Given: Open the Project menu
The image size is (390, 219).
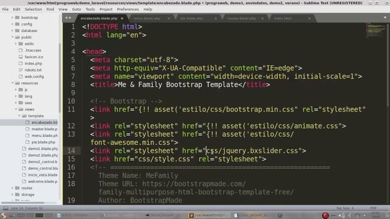Looking at the screenshot, I should (106, 9).
